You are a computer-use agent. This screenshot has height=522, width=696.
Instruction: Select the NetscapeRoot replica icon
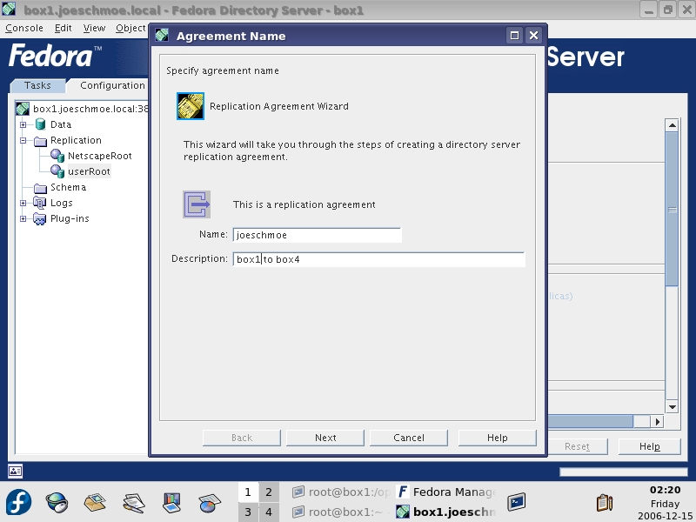tap(57, 156)
